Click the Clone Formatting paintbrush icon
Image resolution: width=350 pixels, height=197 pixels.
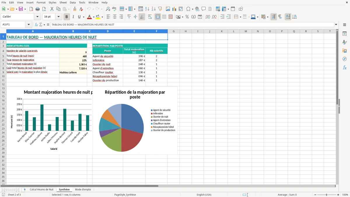(75, 9)
